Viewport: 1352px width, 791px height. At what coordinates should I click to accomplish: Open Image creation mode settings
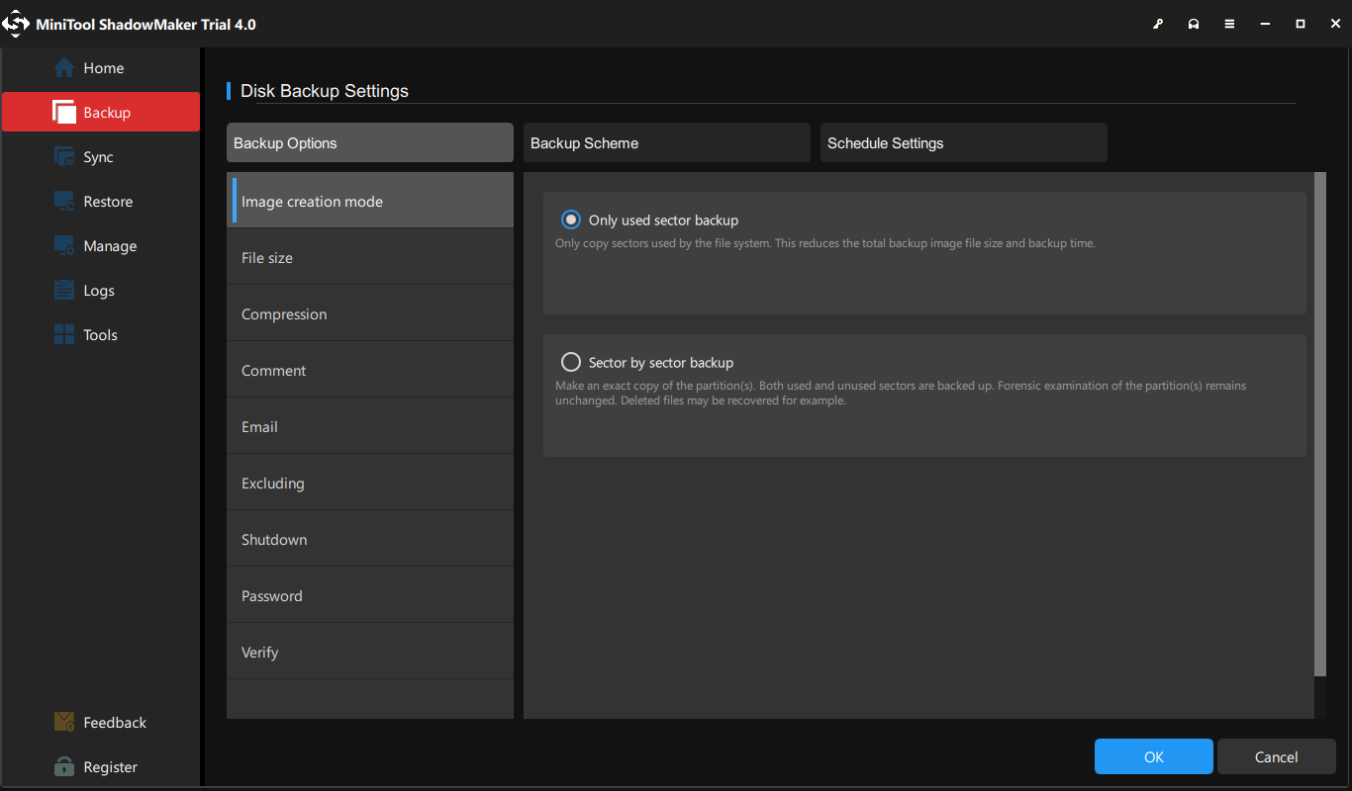pos(370,201)
